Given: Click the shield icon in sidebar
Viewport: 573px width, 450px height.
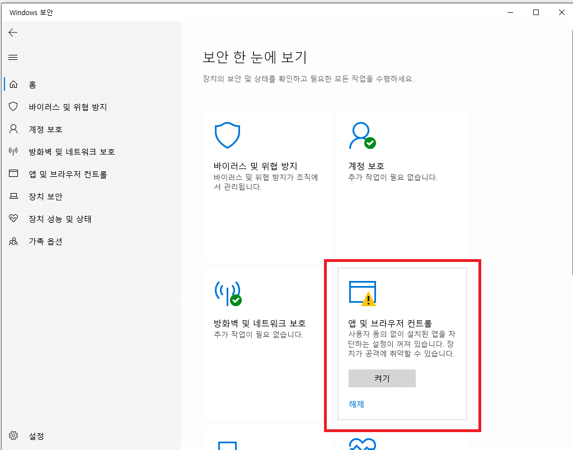Looking at the screenshot, I should click(13, 106).
